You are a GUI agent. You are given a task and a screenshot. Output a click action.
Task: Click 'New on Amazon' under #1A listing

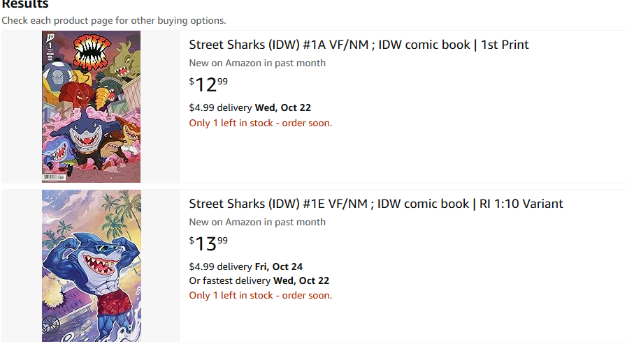coord(257,63)
